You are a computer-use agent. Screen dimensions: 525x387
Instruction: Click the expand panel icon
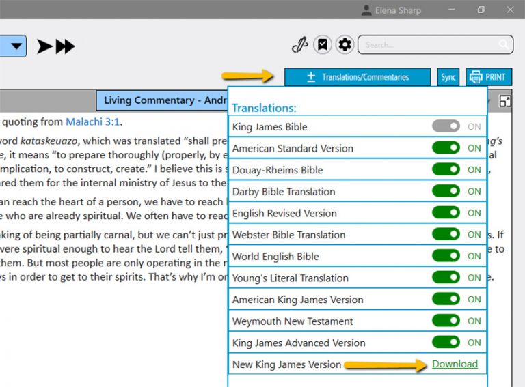coord(505,101)
